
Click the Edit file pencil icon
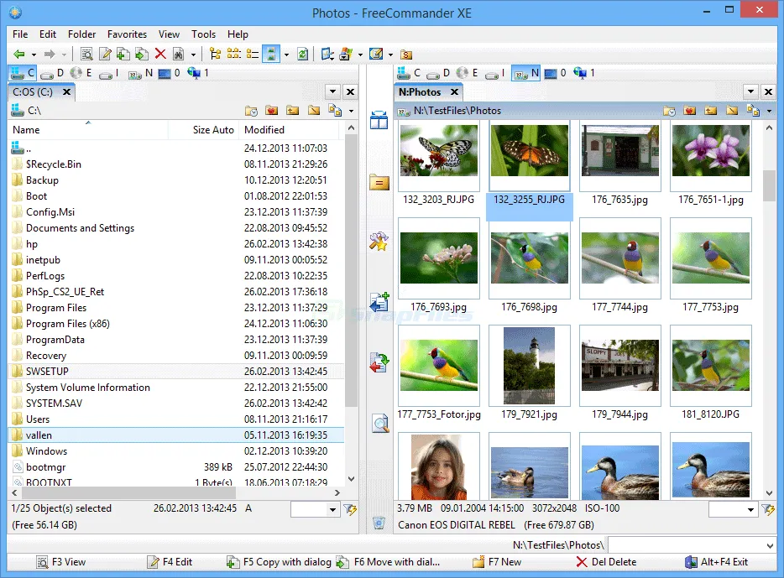coord(105,54)
